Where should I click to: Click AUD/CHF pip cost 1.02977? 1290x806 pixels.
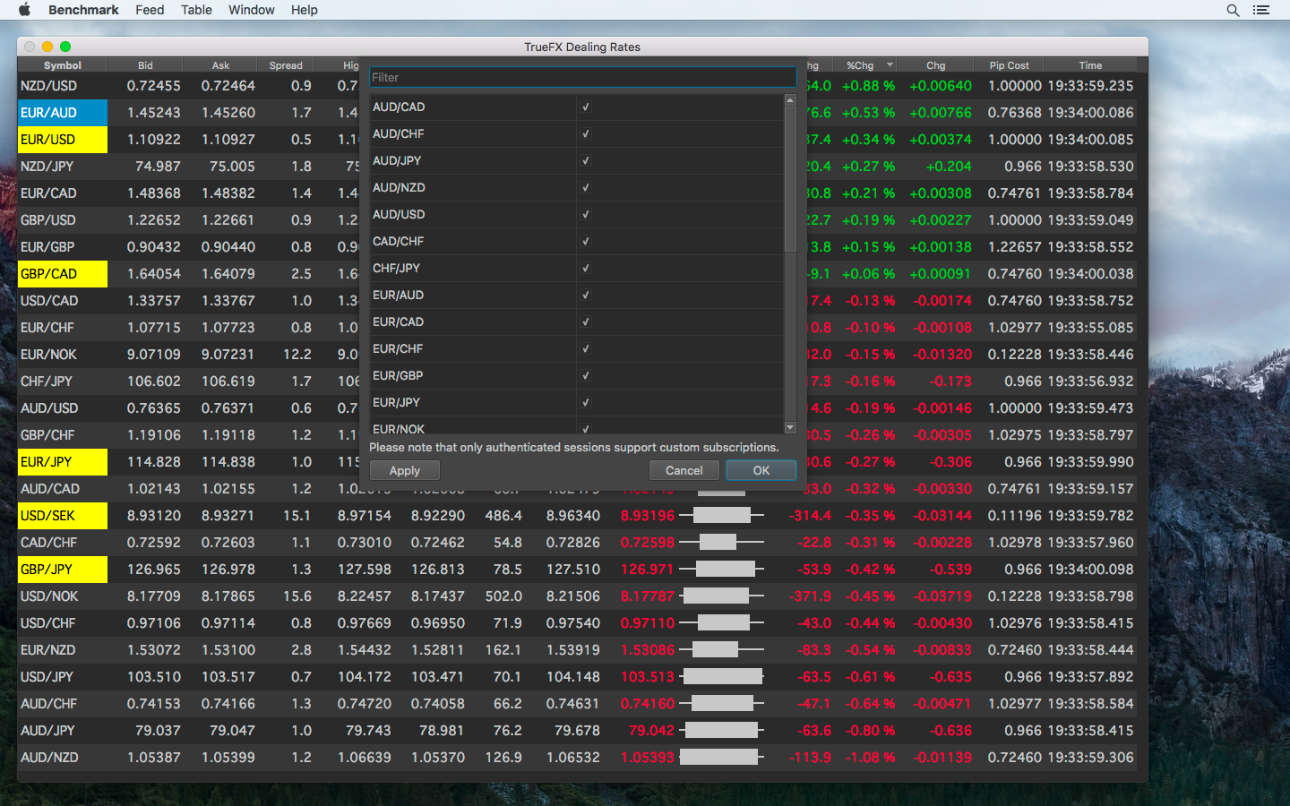click(x=1015, y=704)
